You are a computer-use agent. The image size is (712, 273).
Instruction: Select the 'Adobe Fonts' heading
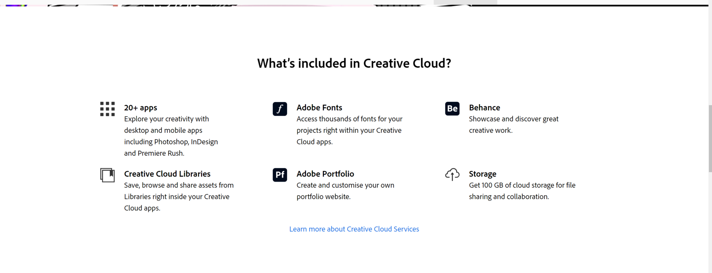pyautogui.click(x=319, y=108)
